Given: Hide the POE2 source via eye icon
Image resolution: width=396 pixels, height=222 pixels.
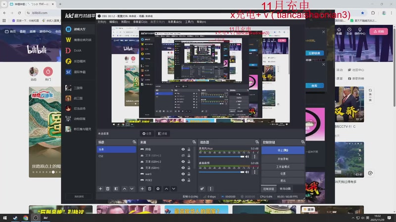Looking at the screenshot, I should (x=183, y=180).
